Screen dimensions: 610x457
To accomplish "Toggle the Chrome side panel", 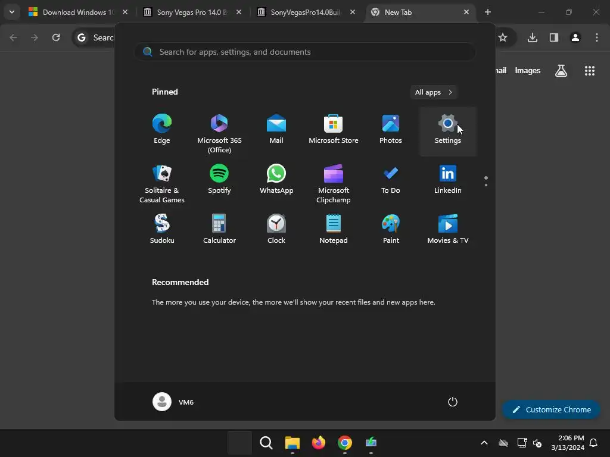I will pos(554,37).
